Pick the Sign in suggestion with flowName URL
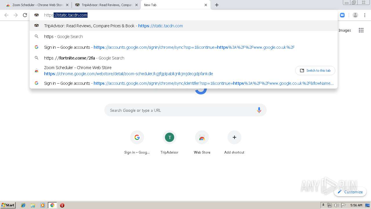 (x=184, y=83)
